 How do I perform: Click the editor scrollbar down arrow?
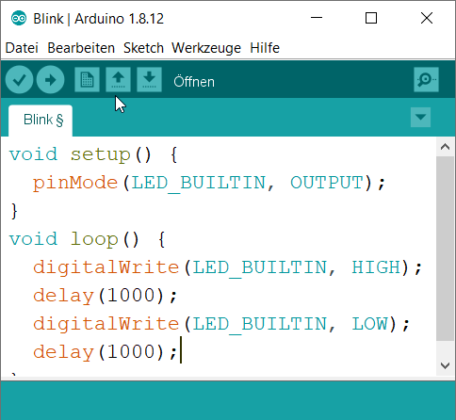[445, 365]
